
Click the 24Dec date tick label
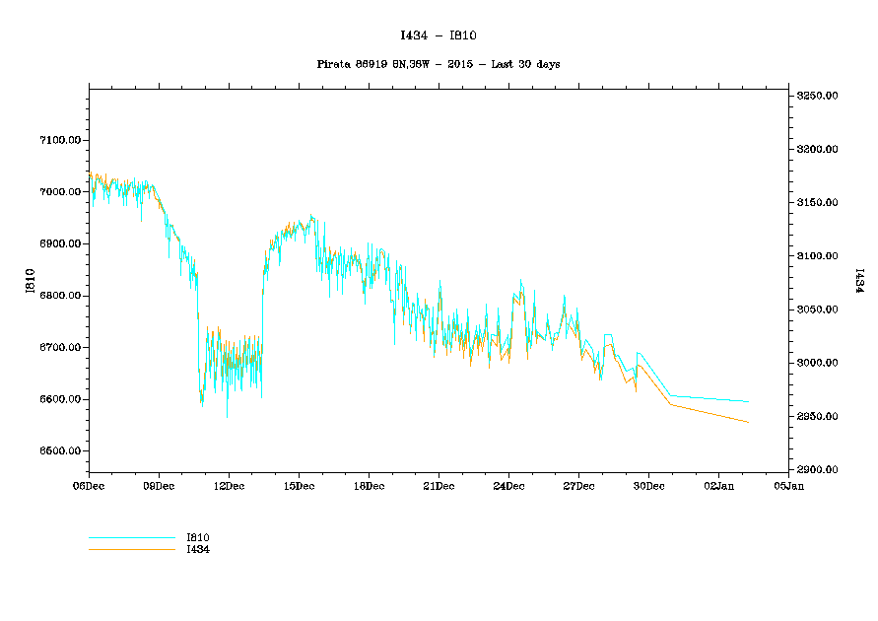pyautogui.click(x=508, y=486)
